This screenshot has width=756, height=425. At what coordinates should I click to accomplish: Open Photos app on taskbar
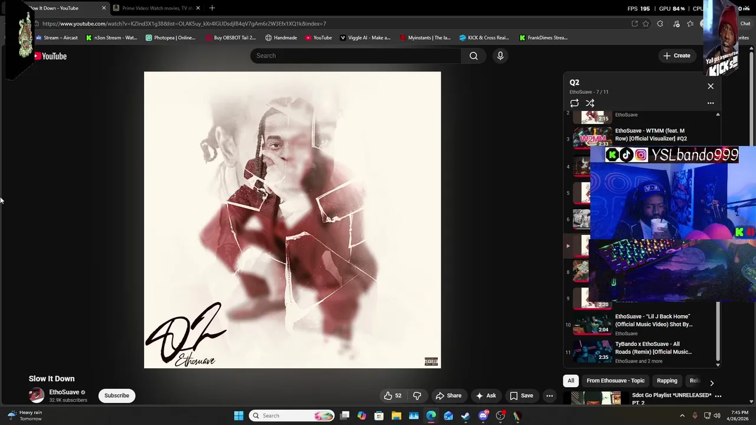[x=413, y=416]
